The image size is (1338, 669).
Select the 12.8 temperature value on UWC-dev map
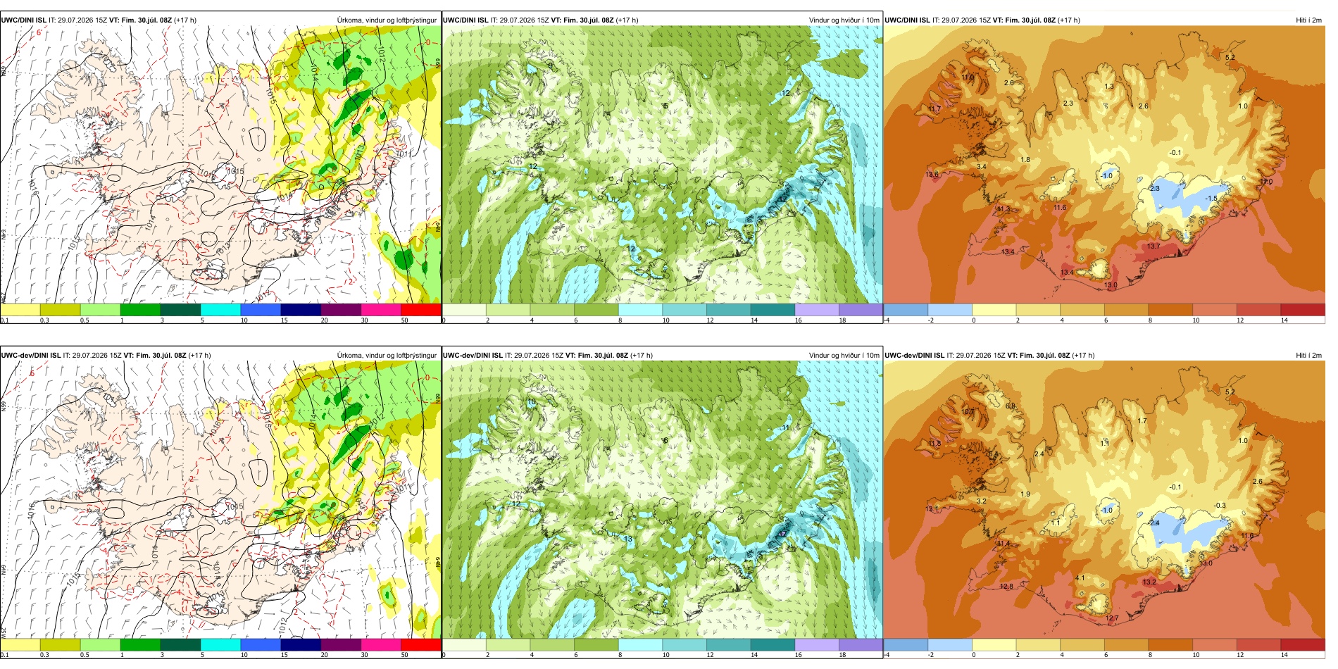tap(1007, 587)
